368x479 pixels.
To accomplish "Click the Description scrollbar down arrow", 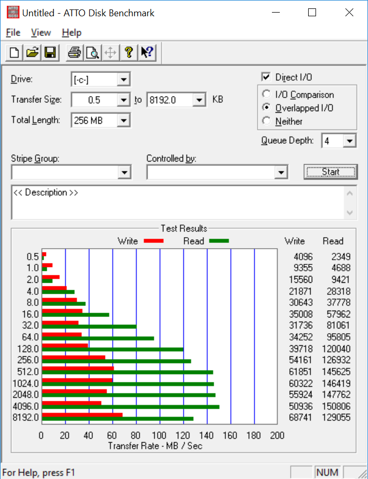I will click(350, 212).
